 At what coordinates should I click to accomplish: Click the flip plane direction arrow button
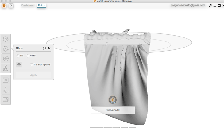pos(19,64)
